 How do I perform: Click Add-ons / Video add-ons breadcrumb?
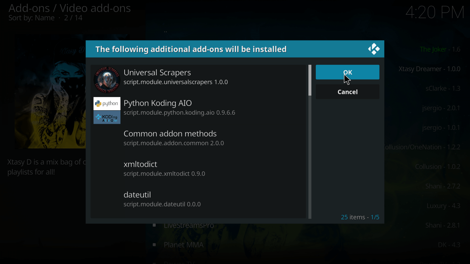point(70,8)
